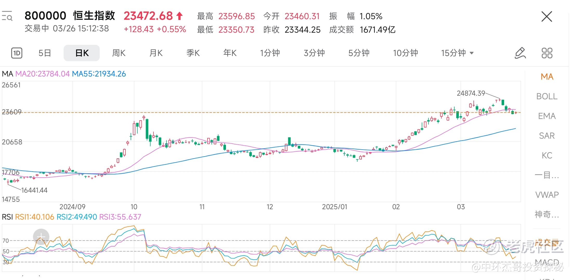
Task: Click the plus button on RSI panel
Action: tap(41, 237)
